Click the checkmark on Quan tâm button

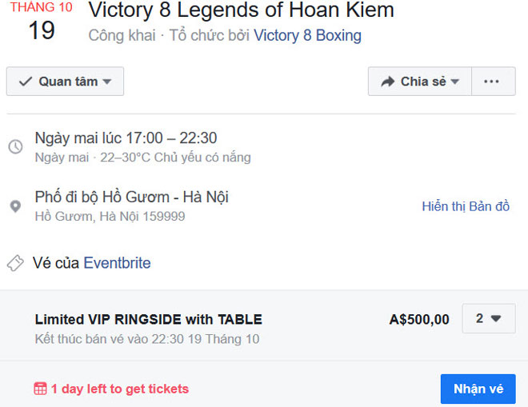tap(25, 82)
